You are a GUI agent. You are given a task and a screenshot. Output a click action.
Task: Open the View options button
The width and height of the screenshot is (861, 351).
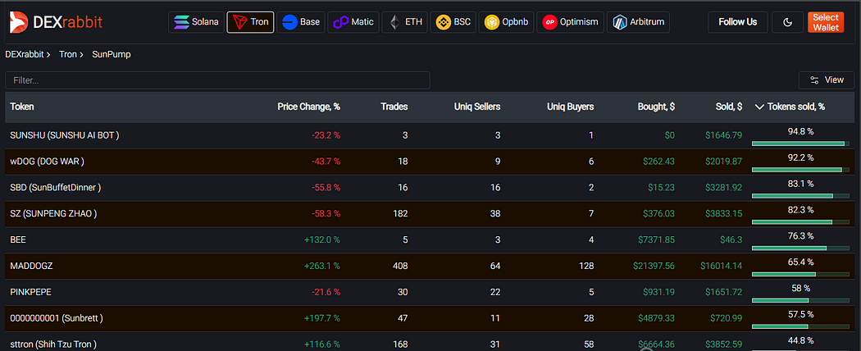click(827, 80)
